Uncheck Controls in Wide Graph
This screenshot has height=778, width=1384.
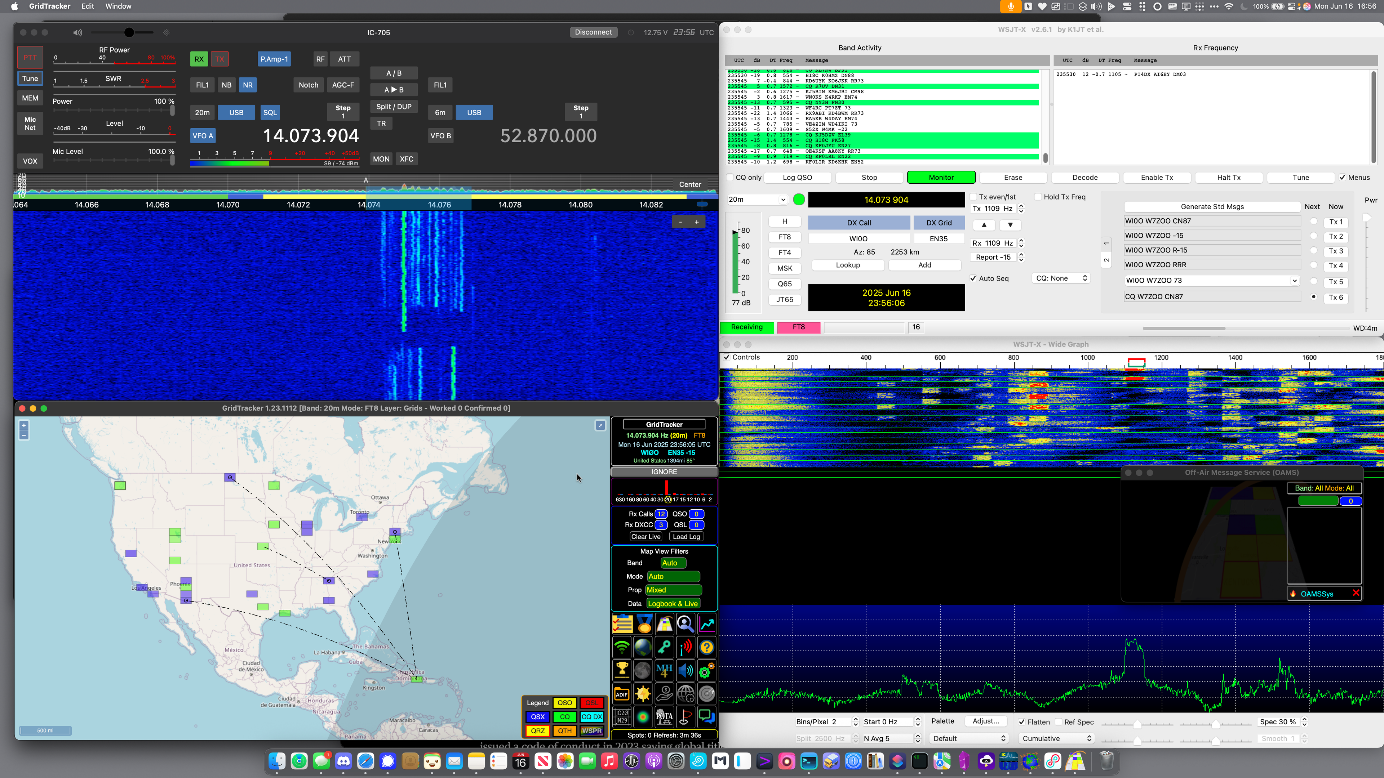[726, 357]
